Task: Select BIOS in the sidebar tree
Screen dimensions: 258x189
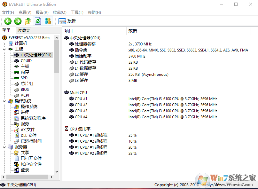Action: (x=24, y=89)
